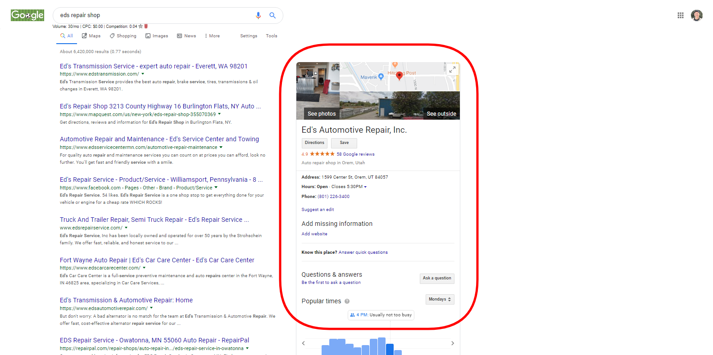Open the Maps search tab
The width and height of the screenshot is (713, 355).
91,36
